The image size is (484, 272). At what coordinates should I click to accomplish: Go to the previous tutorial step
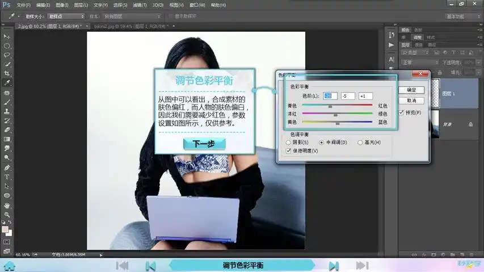[x=150, y=266]
